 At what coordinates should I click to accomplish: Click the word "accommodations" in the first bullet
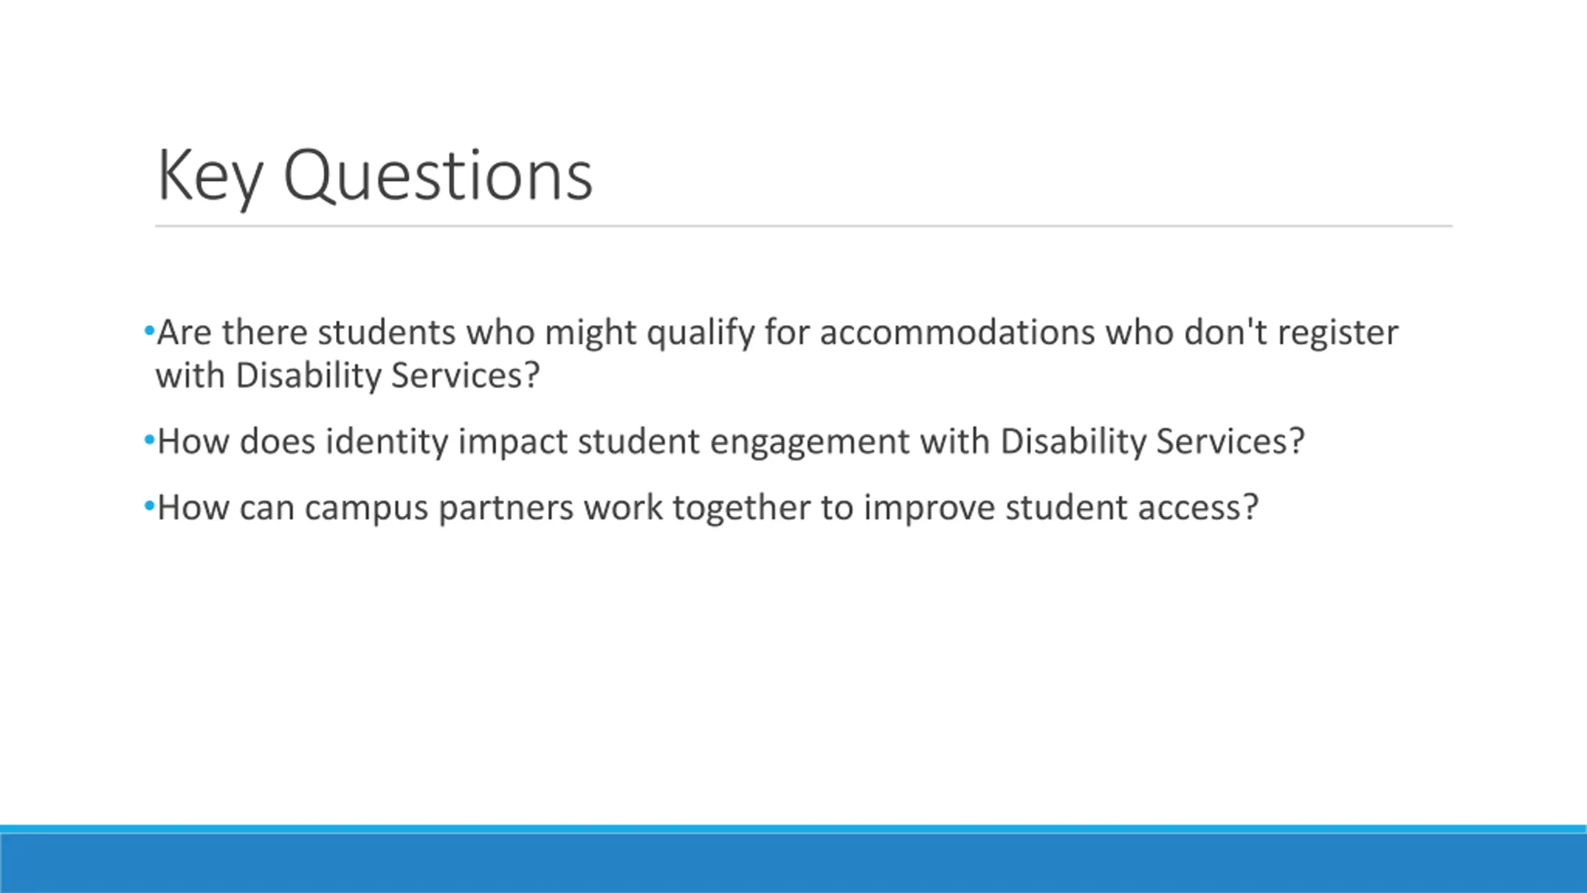click(x=958, y=332)
